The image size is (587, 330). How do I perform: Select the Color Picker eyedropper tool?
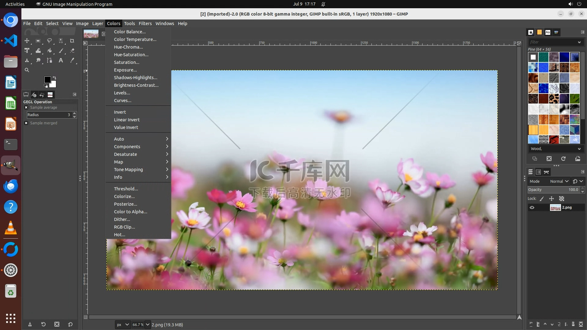click(x=72, y=61)
